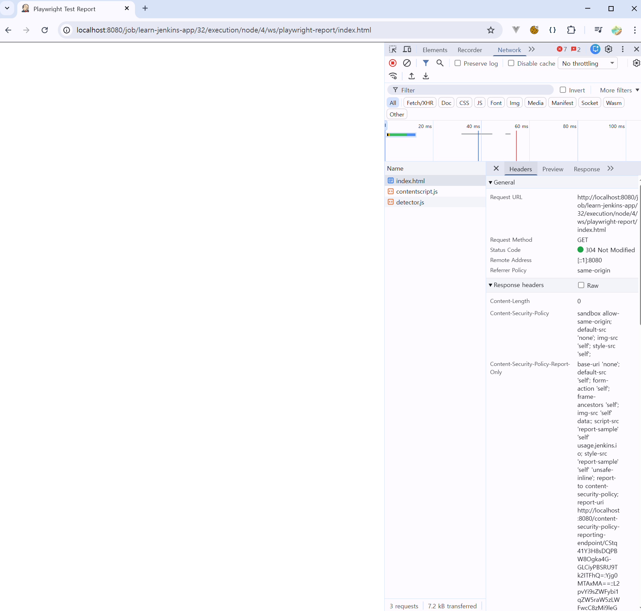
Task: Close the DevTools panel
Action: (636, 49)
